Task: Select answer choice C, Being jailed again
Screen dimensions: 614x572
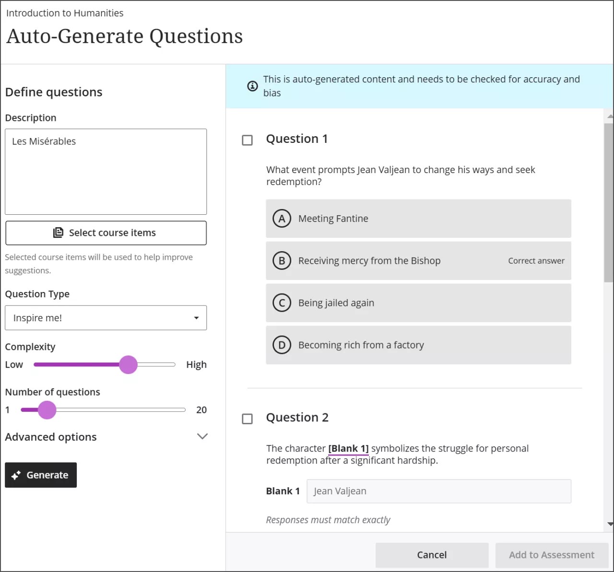Action: click(x=418, y=303)
